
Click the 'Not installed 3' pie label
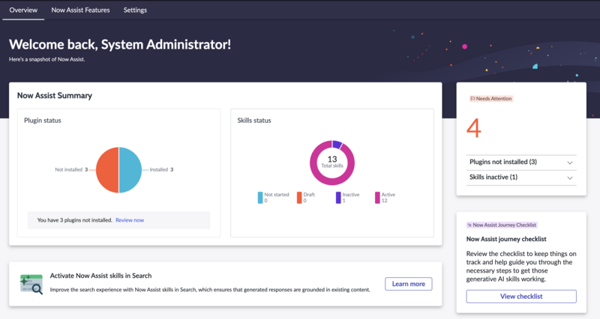pos(71,170)
